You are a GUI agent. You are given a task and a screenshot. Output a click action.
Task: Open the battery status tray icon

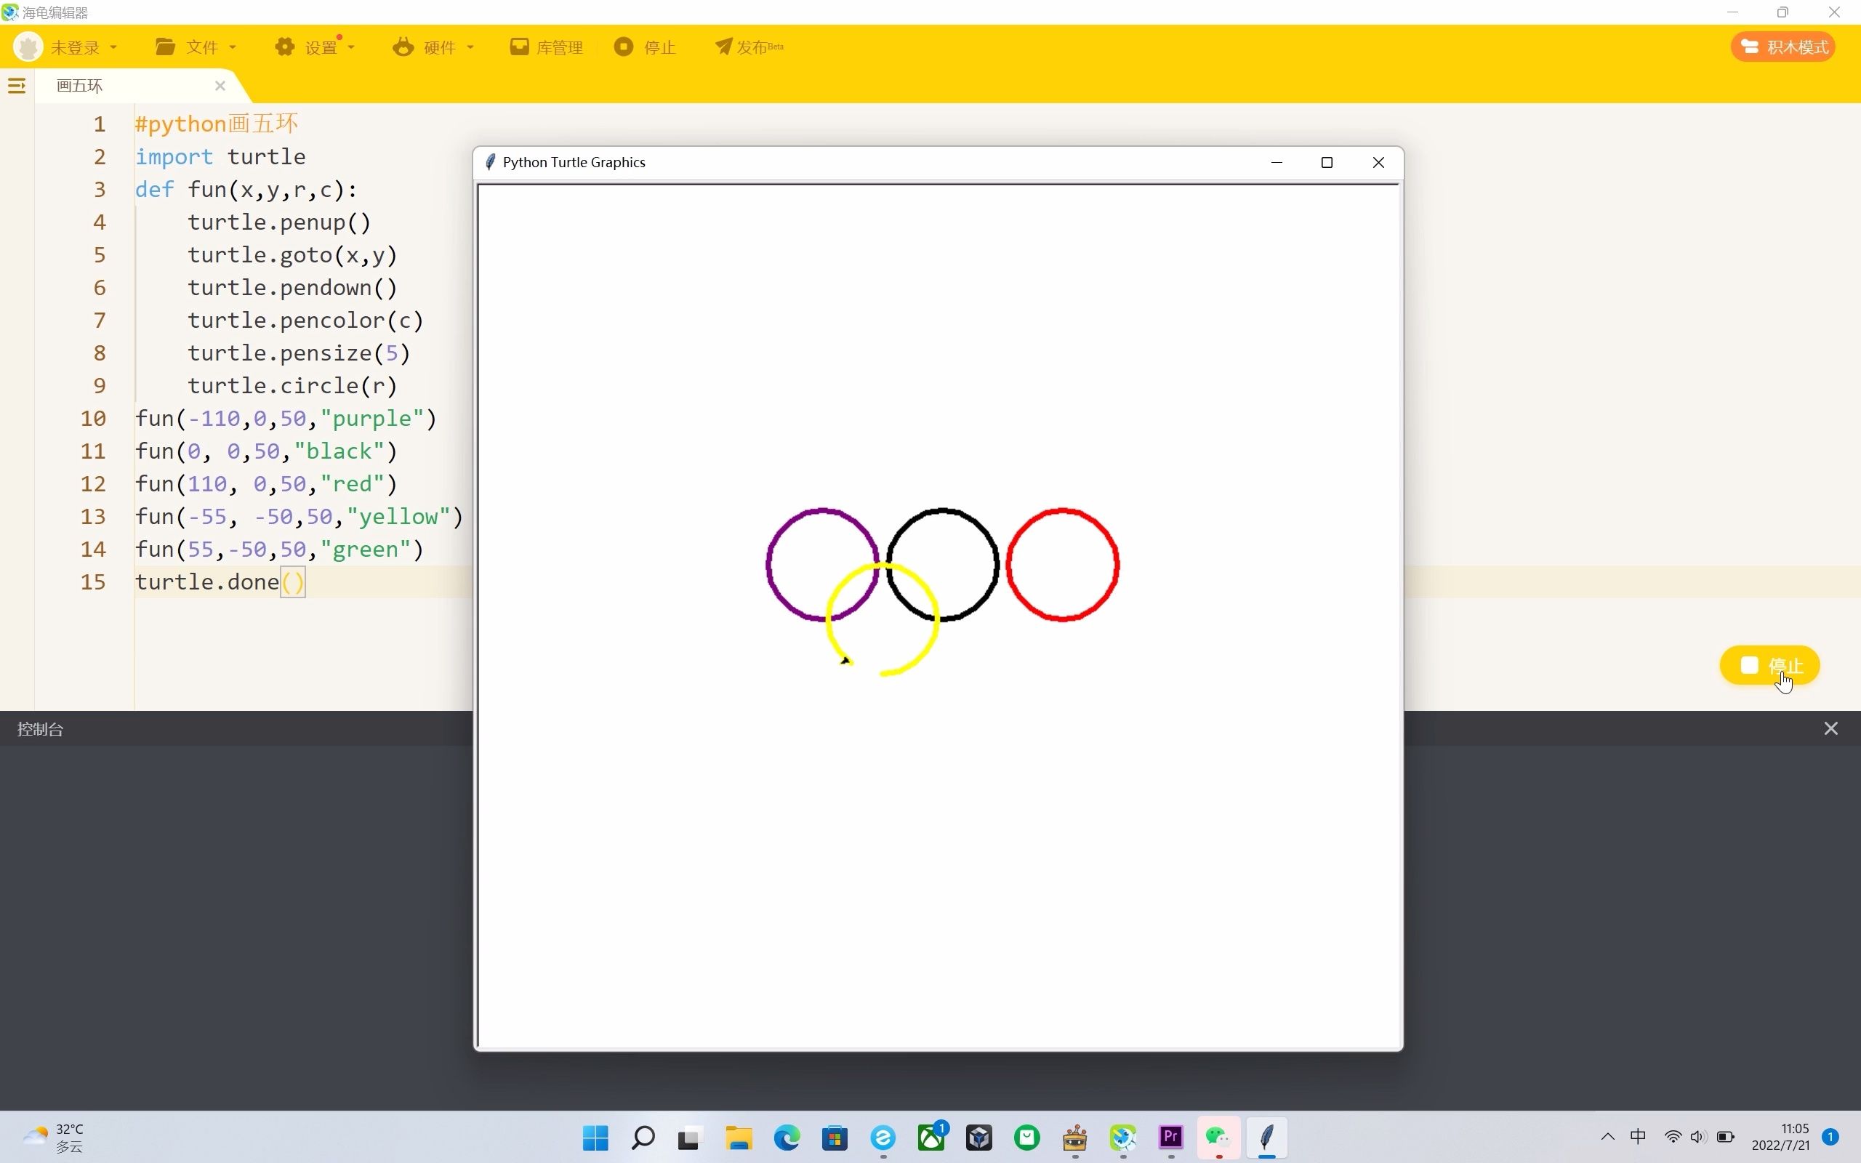1726,1136
